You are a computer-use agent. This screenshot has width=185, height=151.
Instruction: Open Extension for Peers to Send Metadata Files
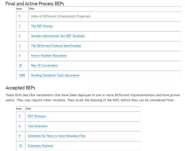(57, 136)
